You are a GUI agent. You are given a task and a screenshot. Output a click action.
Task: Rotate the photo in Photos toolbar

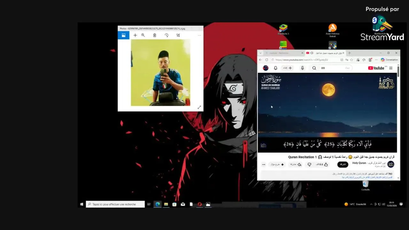coord(166,35)
